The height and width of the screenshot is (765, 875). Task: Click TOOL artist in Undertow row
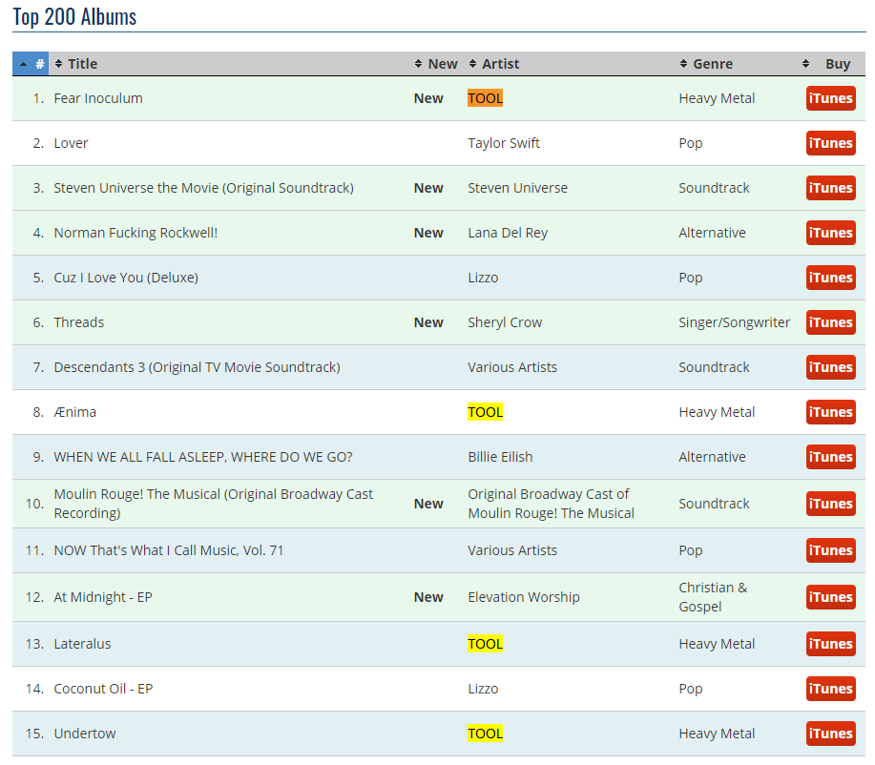(x=485, y=734)
